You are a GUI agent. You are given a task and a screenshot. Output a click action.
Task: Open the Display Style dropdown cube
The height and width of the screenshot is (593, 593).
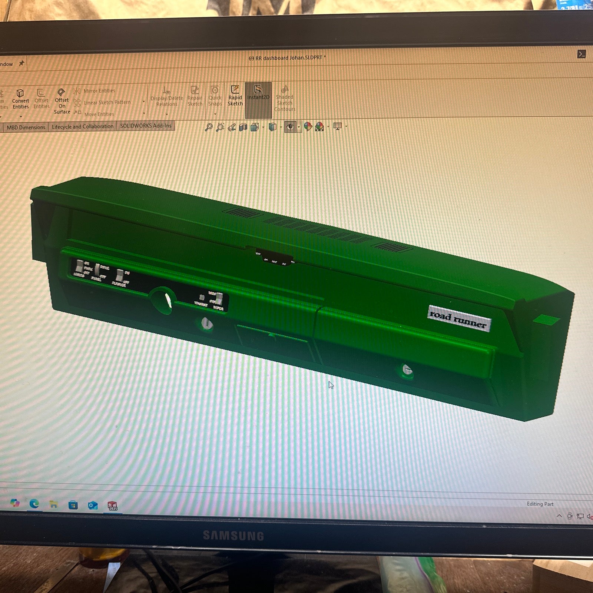click(272, 127)
